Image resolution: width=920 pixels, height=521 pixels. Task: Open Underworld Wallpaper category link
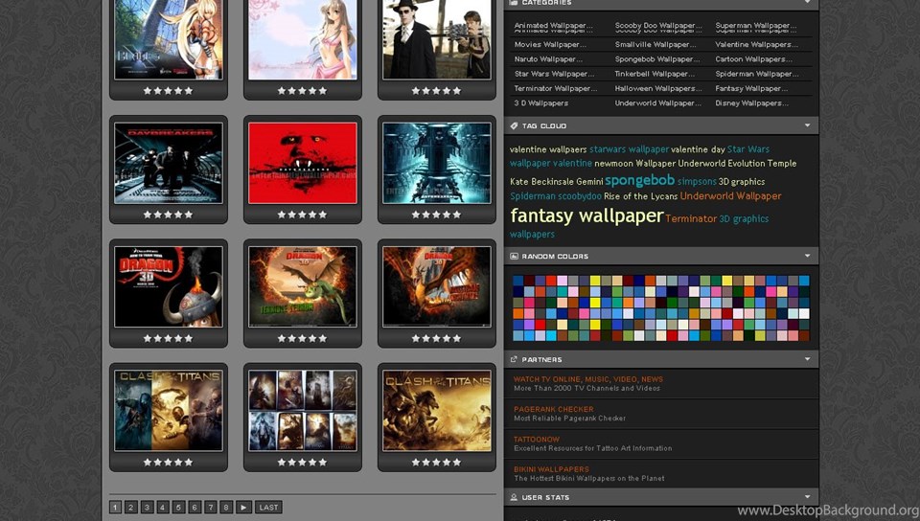coord(657,103)
